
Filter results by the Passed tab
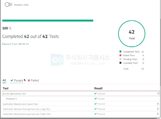coord(17,80)
